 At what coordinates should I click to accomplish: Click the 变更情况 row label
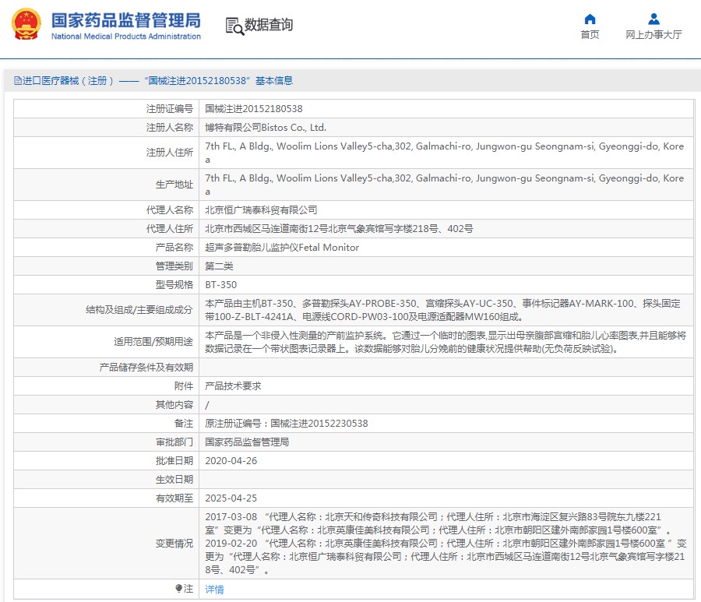coord(174,544)
